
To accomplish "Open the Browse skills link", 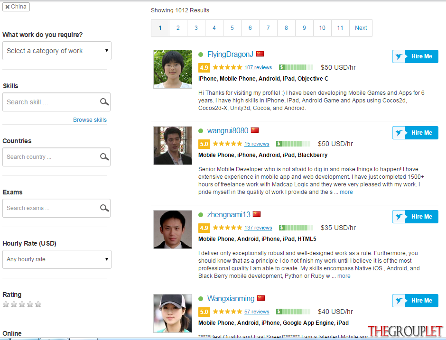I will click(90, 120).
